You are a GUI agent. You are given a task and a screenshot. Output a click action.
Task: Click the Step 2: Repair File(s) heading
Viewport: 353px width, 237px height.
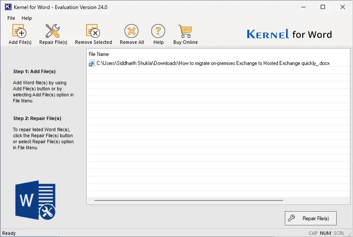click(x=37, y=118)
